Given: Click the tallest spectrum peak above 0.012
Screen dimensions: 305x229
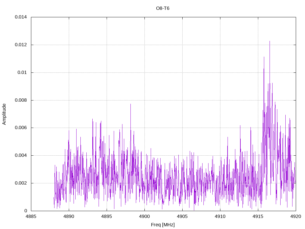Looking at the screenshot, I should pyautogui.click(x=270, y=42).
